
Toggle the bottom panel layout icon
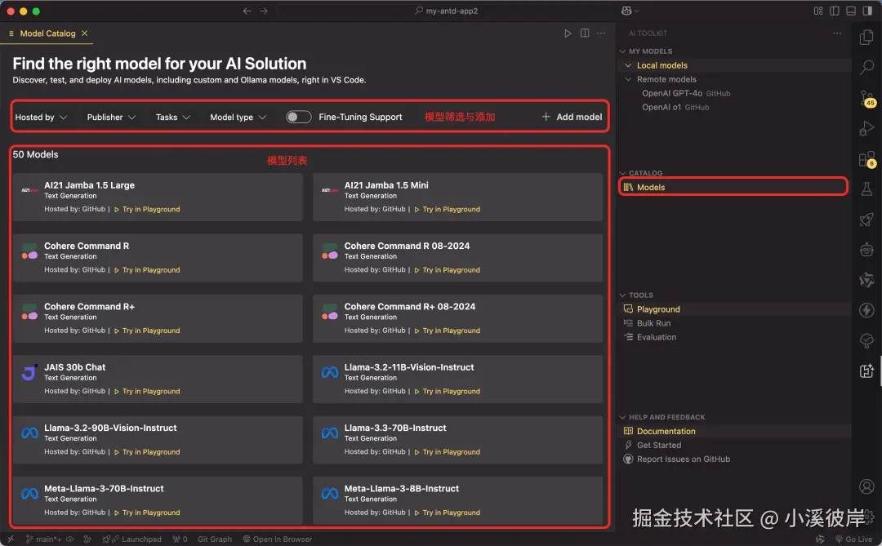point(850,11)
